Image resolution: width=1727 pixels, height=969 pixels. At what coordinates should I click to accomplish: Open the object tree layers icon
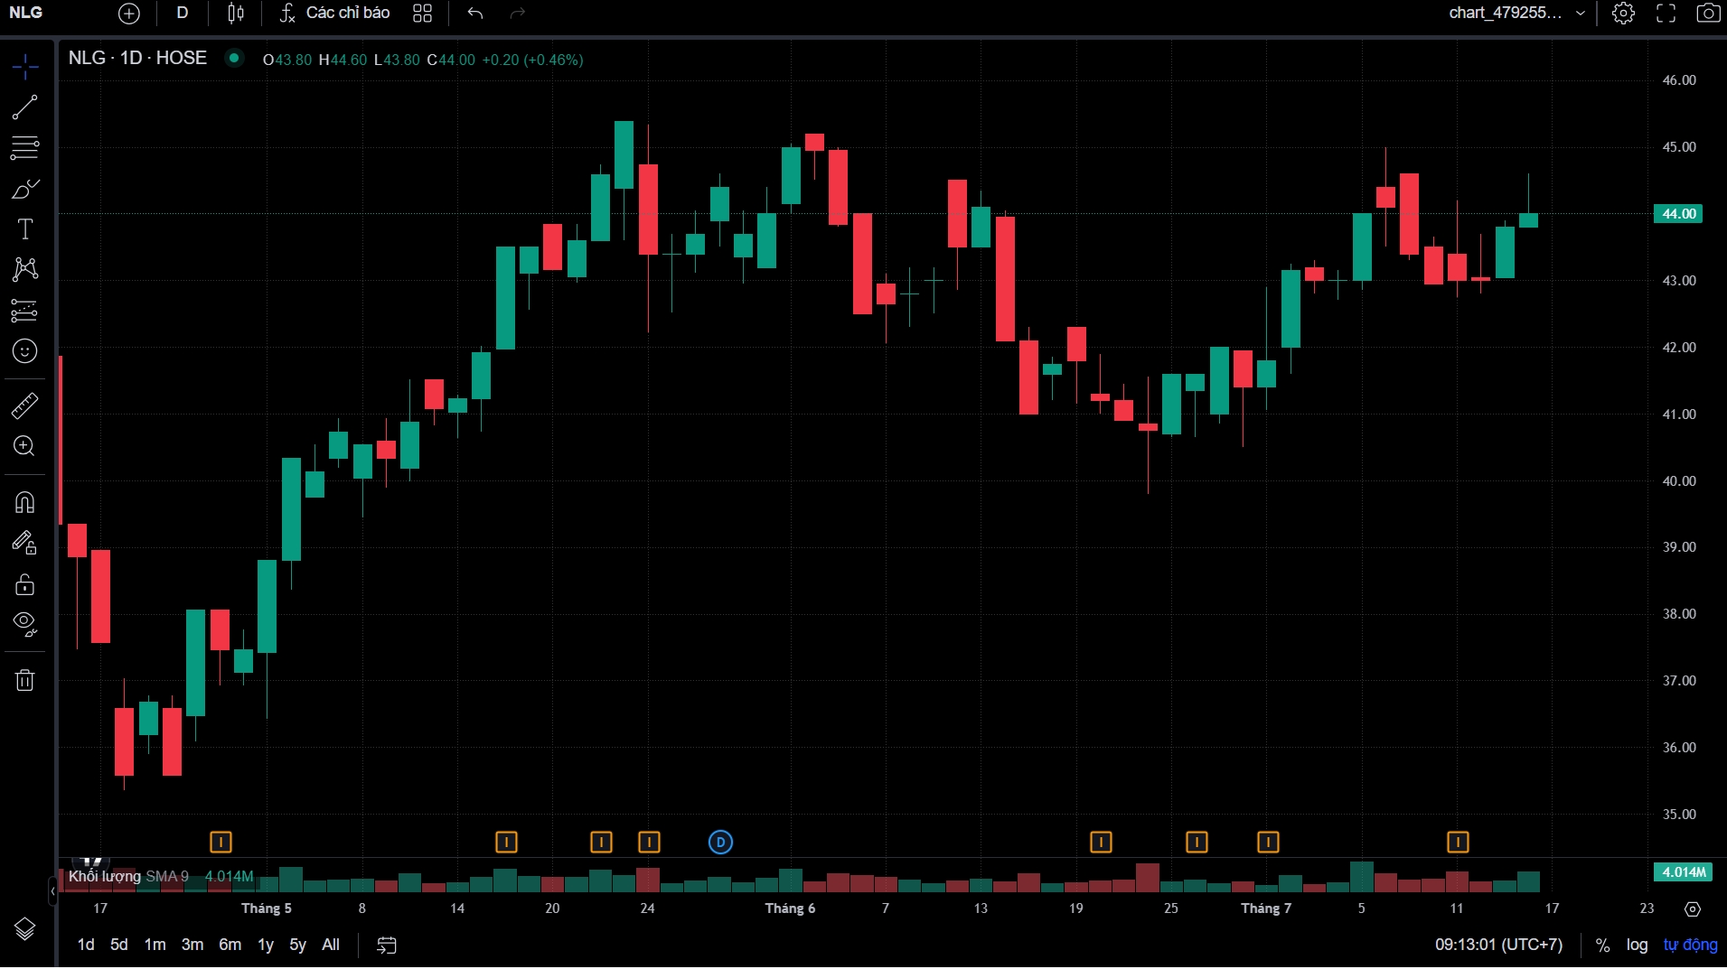pyautogui.click(x=25, y=928)
